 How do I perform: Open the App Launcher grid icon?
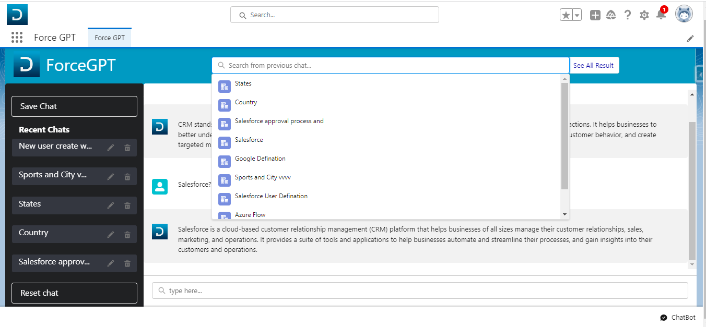(17, 37)
